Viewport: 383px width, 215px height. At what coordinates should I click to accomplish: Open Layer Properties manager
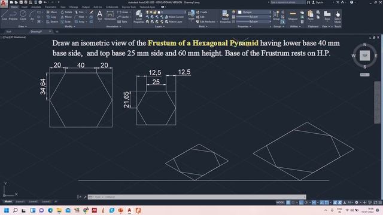139,17
